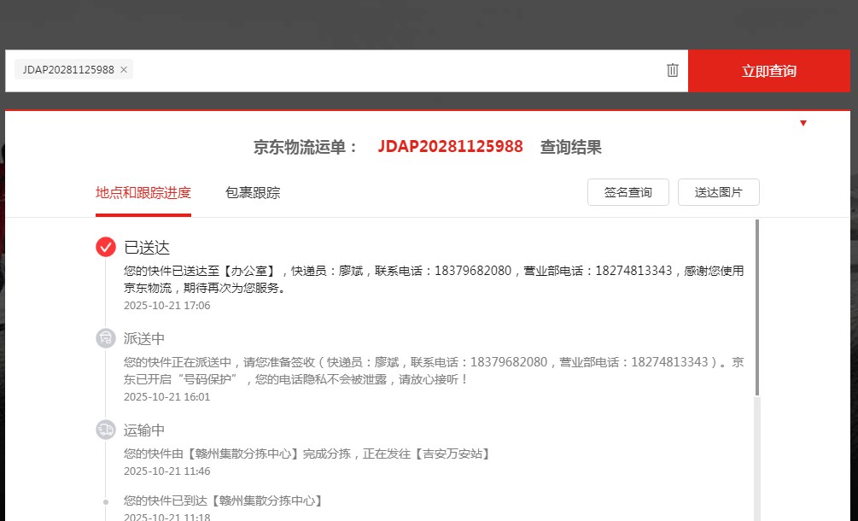Image resolution: width=858 pixels, height=521 pixels.
Task: Click the 2025-10-21 17:06 delivery timestamp
Action: click(x=167, y=306)
